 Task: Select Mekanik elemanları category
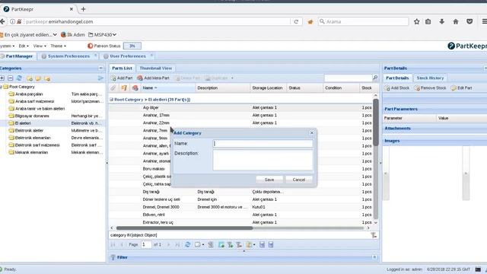31,152
